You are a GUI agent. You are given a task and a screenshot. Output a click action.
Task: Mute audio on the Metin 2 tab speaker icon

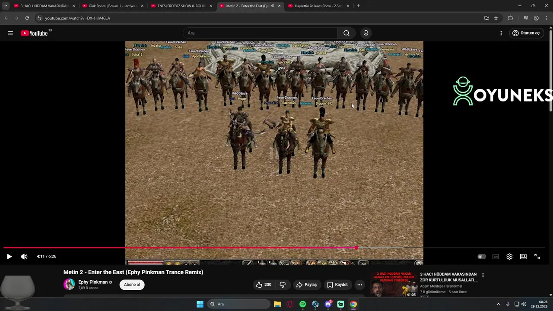pyautogui.click(x=272, y=6)
